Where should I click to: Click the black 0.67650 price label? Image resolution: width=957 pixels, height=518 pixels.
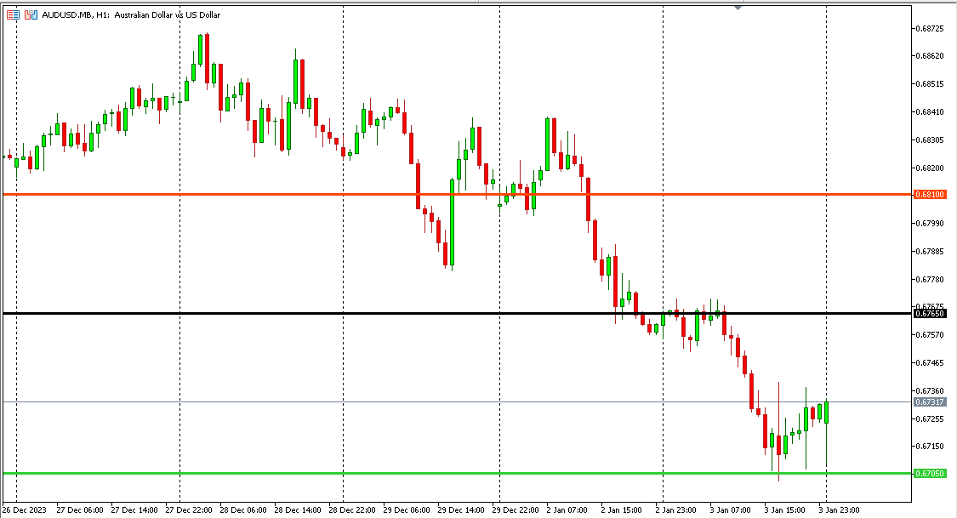coord(929,314)
